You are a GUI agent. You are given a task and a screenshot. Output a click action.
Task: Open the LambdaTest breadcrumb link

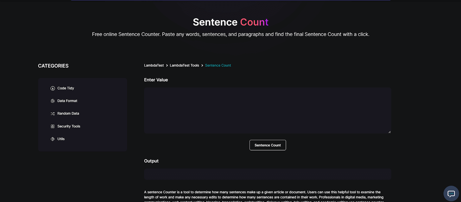click(154, 65)
